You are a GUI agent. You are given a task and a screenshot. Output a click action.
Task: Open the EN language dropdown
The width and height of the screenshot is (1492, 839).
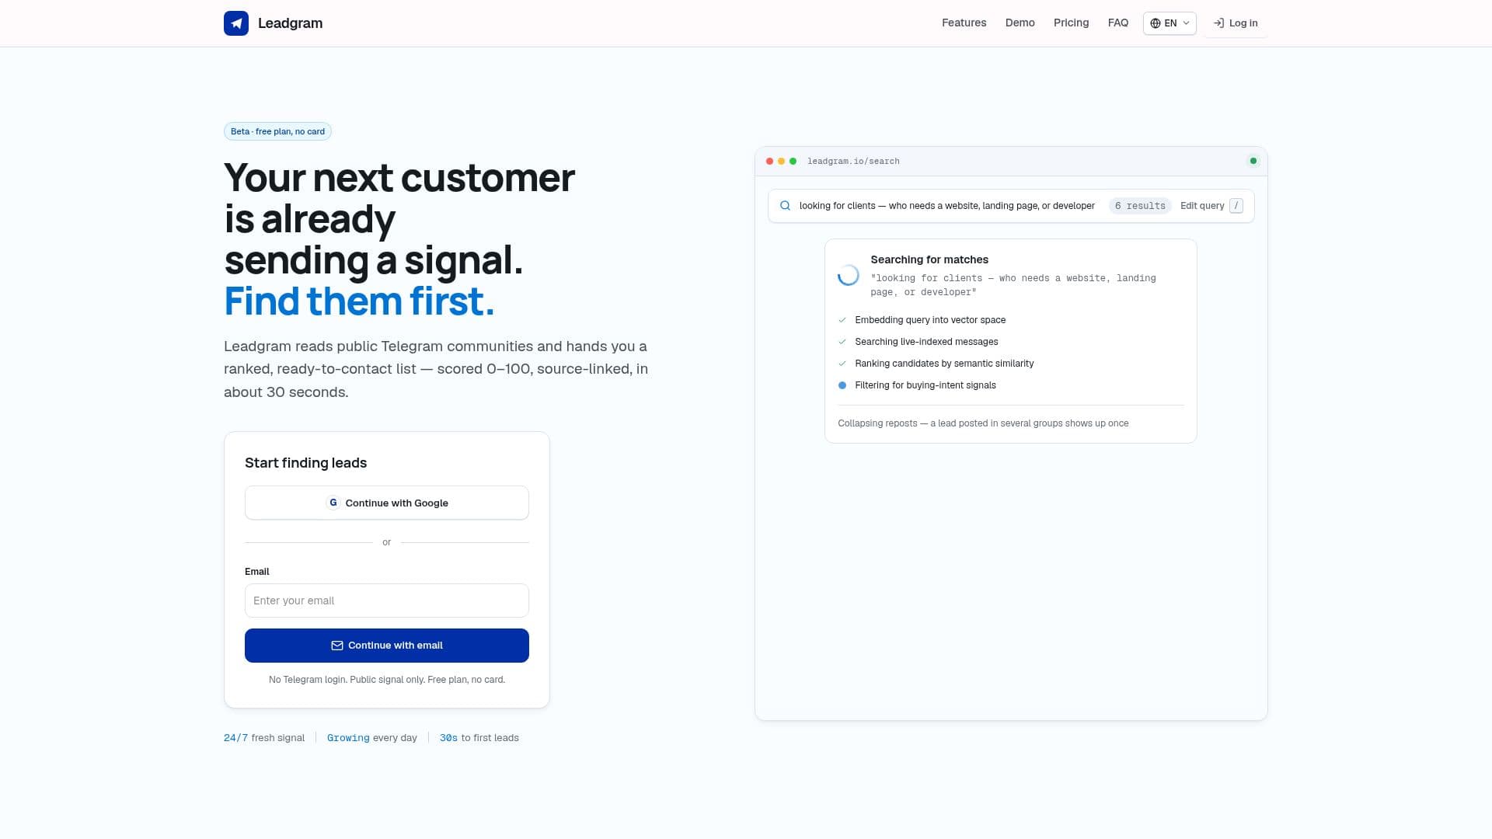pos(1170,23)
